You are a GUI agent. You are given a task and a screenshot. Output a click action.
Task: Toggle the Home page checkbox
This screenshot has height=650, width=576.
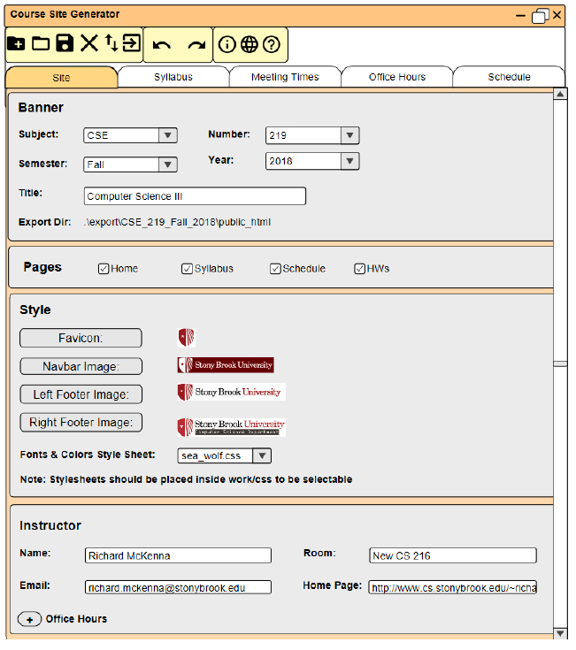pyautogui.click(x=104, y=269)
